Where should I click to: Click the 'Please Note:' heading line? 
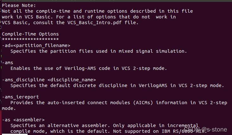tap(19, 5)
